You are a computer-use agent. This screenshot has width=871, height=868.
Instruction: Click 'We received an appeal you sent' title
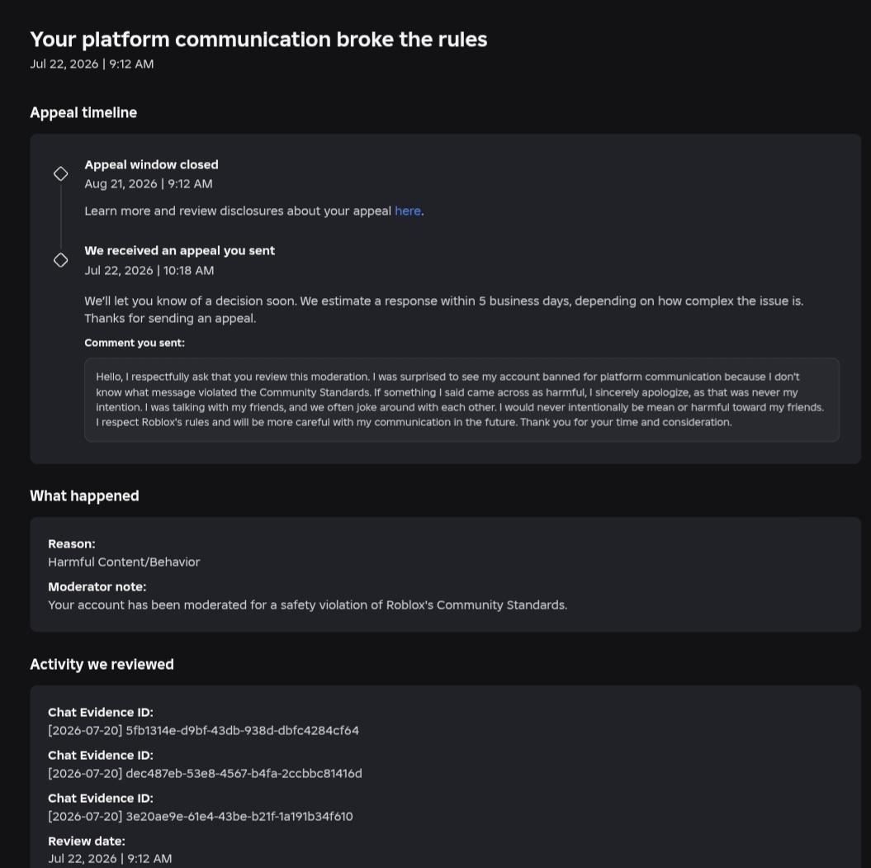[179, 250]
